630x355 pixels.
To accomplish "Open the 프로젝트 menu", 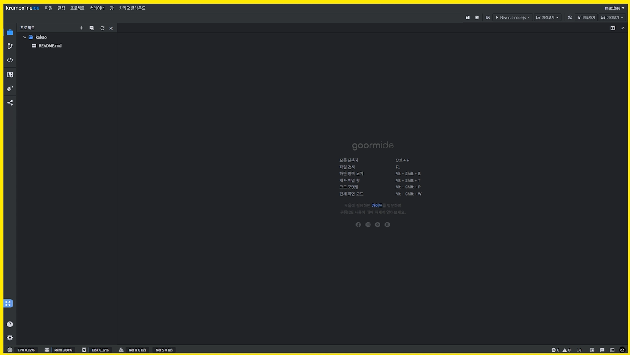I will [x=78, y=8].
